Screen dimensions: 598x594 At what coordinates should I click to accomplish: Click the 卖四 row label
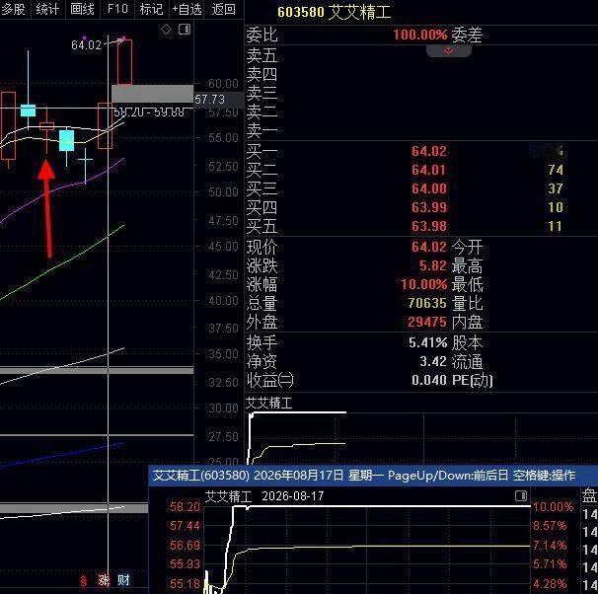click(x=262, y=74)
